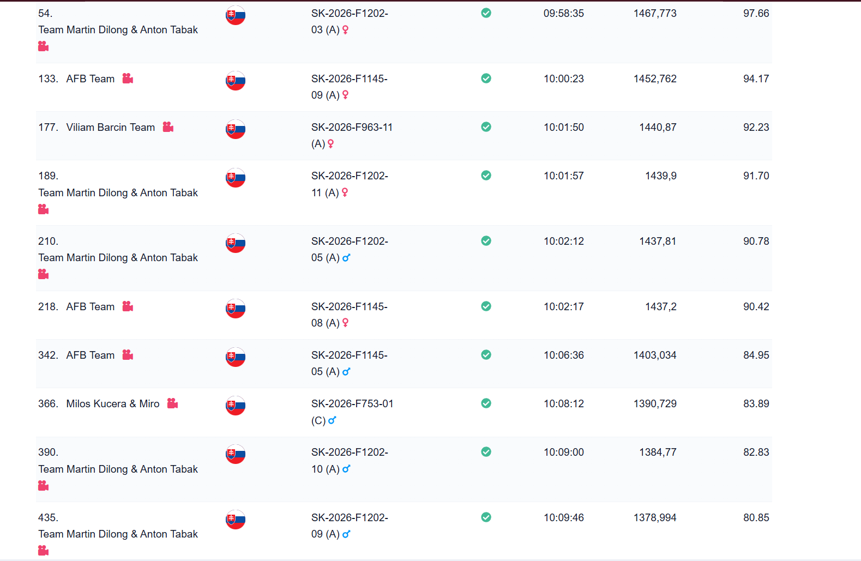Open video icon next to Viliam Barcin Team
Image resolution: width=861 pixels, height=561 pixels.
(x=168, y=127)
